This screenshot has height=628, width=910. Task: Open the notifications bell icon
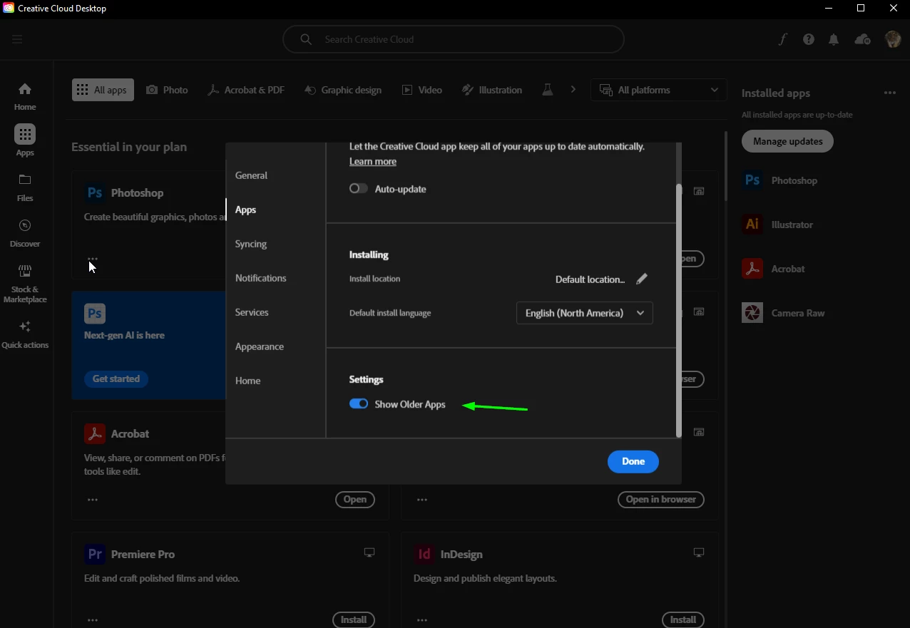click(834, 39)
